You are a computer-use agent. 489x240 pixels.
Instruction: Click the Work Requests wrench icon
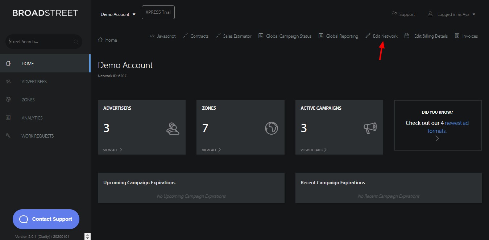tap(8, 136)
